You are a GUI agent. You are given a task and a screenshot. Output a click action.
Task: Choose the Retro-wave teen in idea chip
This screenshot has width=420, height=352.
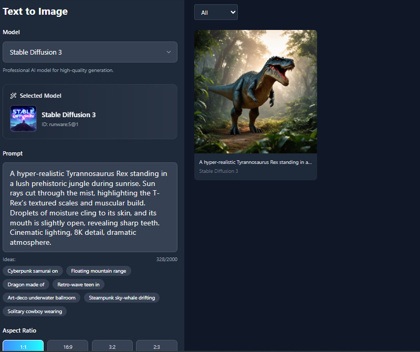[x=78, y=284]
